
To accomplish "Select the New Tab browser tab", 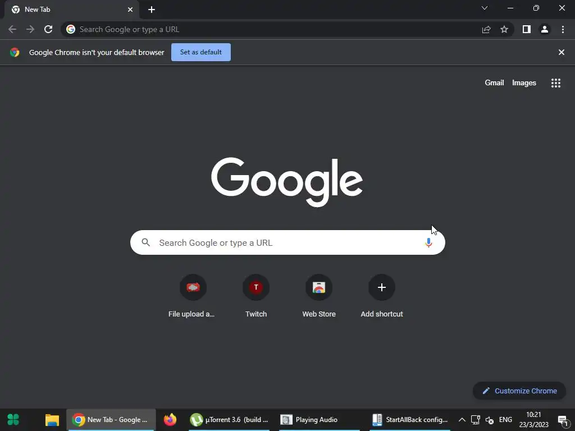I will point(72,10).
